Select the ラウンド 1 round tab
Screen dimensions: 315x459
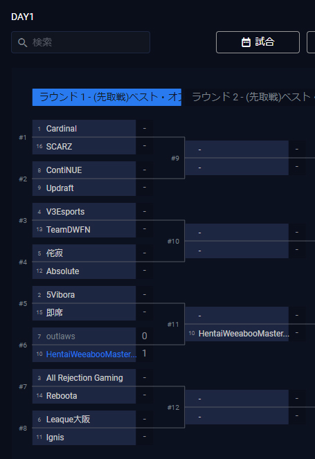(x=107, y=97)
